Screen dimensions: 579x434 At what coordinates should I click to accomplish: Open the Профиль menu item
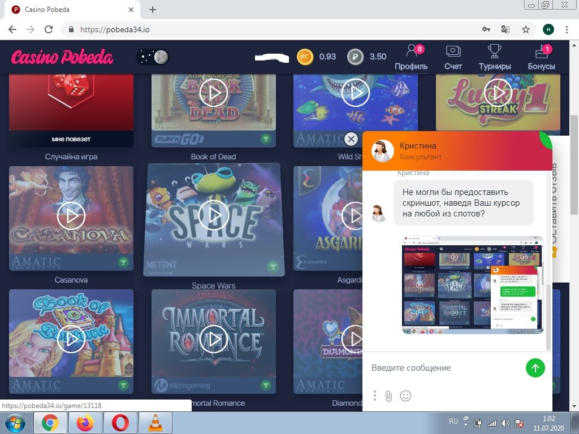tap(412, 57)
